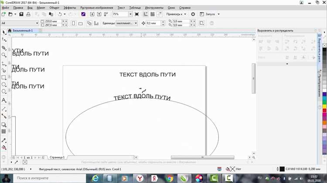The image size is (327, 183).
Task: Open the Эффекты menu
Action: pos(70,8)
